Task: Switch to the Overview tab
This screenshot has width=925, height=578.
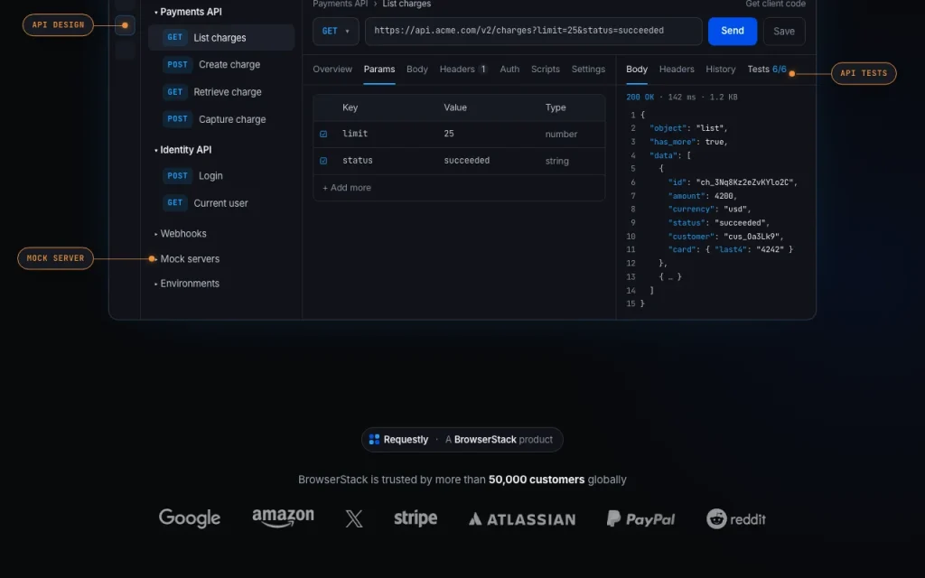Action: pos(332,69)
